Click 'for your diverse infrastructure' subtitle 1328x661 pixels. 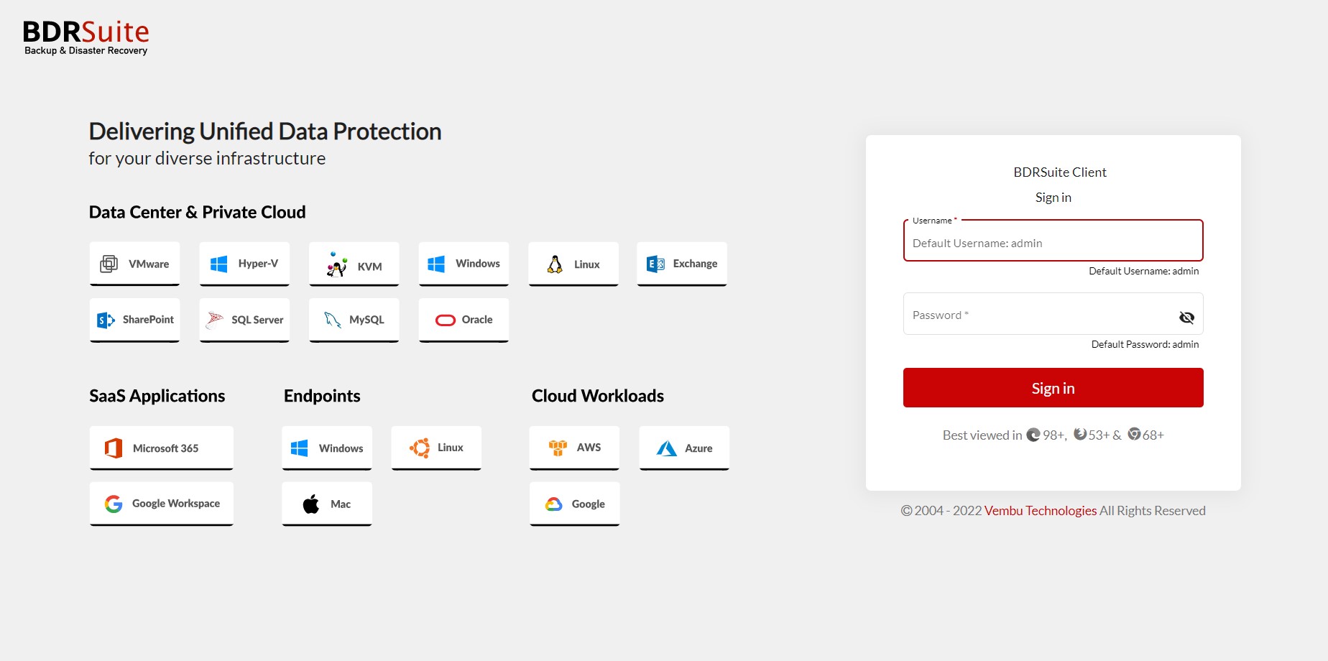tap(207, 159)
